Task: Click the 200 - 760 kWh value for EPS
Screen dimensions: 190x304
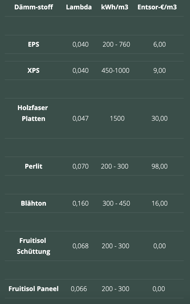Action: point(116,44)
